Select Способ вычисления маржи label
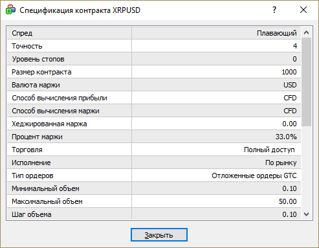The image size is (319, 248). click(56, 111)
